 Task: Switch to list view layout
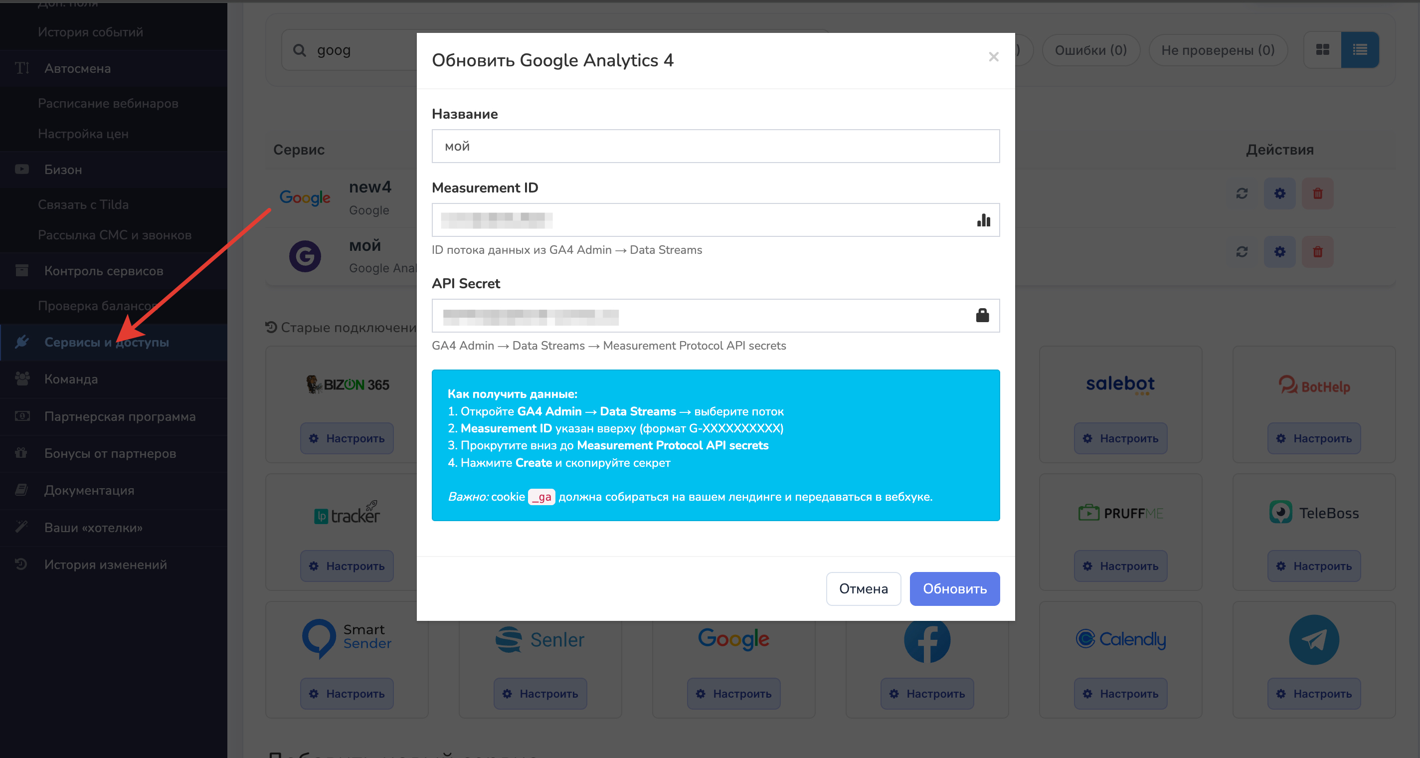1360,50
